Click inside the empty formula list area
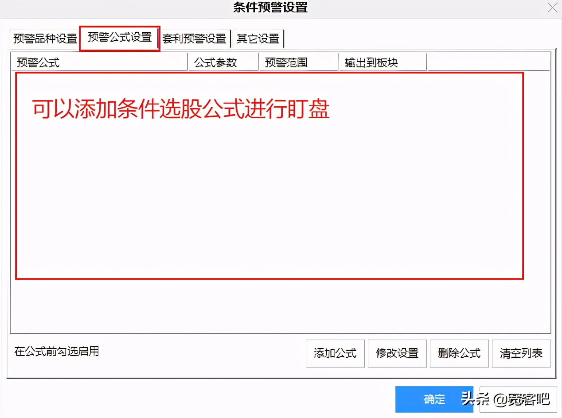Screen dimensions: 562x418 pos(266,199)
